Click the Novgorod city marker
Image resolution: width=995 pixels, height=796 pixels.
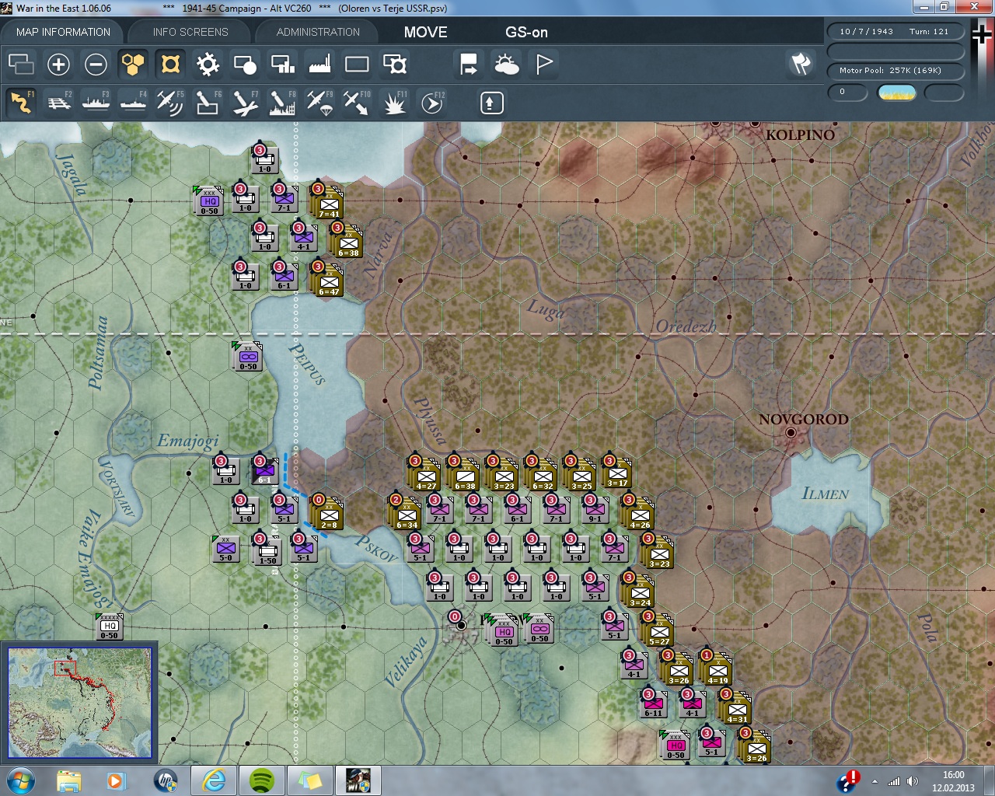791,432
